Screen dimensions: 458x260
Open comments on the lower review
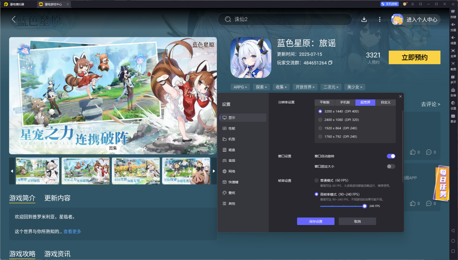click(429, 203)
